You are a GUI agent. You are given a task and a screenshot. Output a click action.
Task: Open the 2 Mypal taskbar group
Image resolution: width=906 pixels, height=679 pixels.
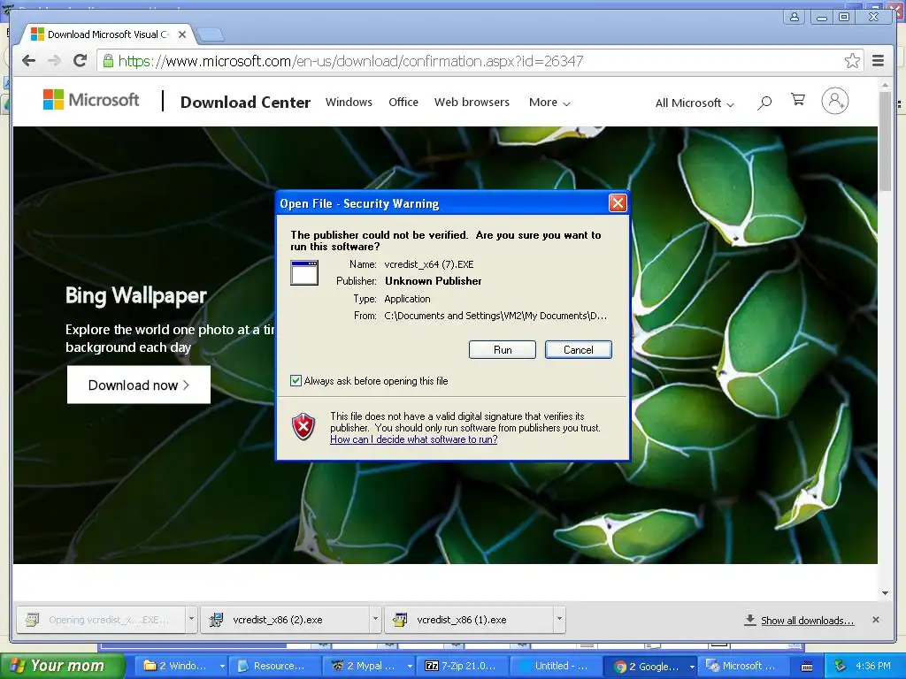tap(369, 666)
